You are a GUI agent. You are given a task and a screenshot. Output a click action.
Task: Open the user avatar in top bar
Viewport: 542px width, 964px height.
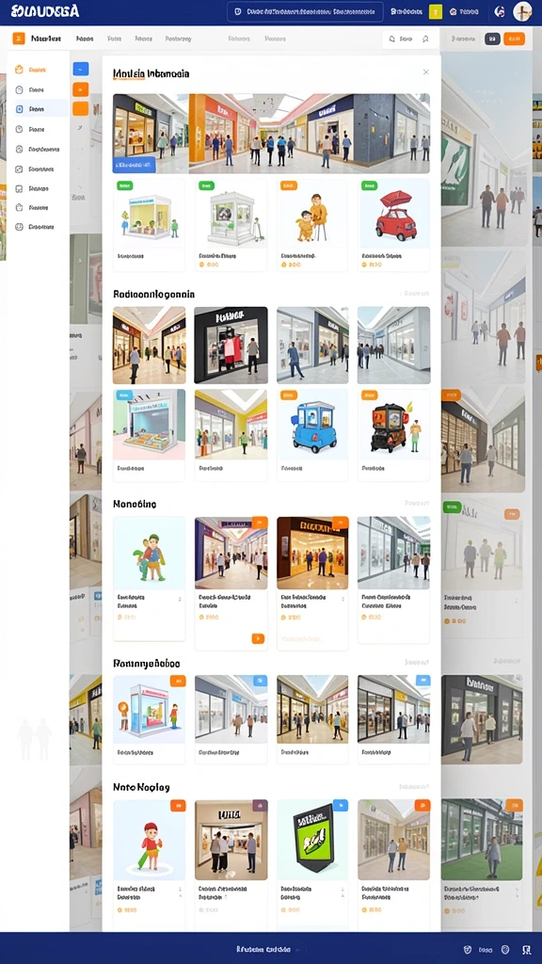[521, 11]
